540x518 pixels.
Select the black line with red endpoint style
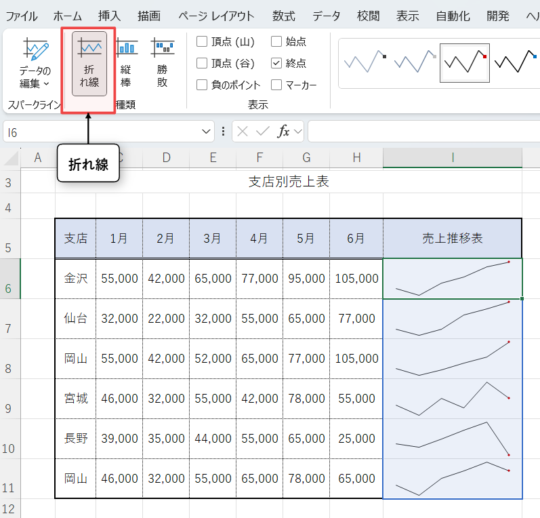[x=464, y=63]
